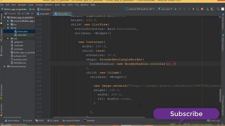Screen dimensions: 225x126
Task: Open Flutter Outline side panel
Action: click(223, 21)
